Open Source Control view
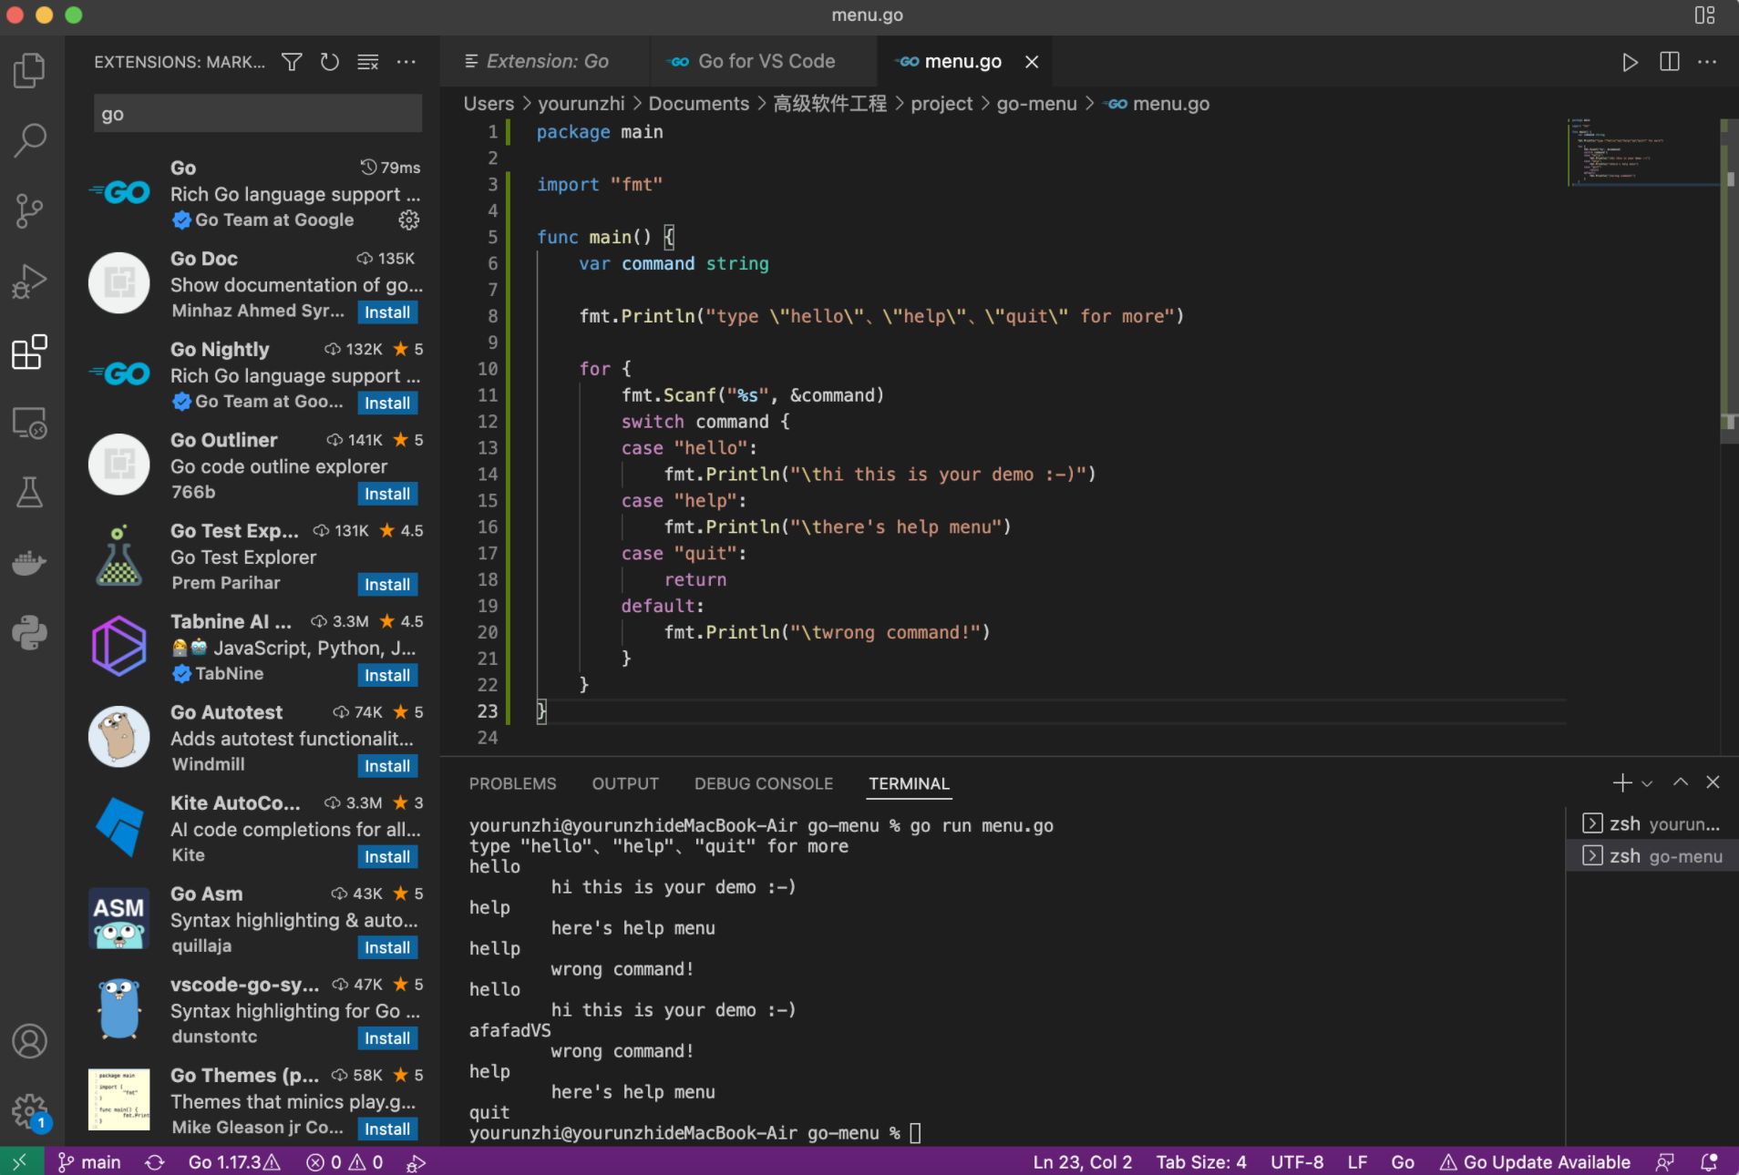Screen dimensions: 1739x1175 (30, 210)
